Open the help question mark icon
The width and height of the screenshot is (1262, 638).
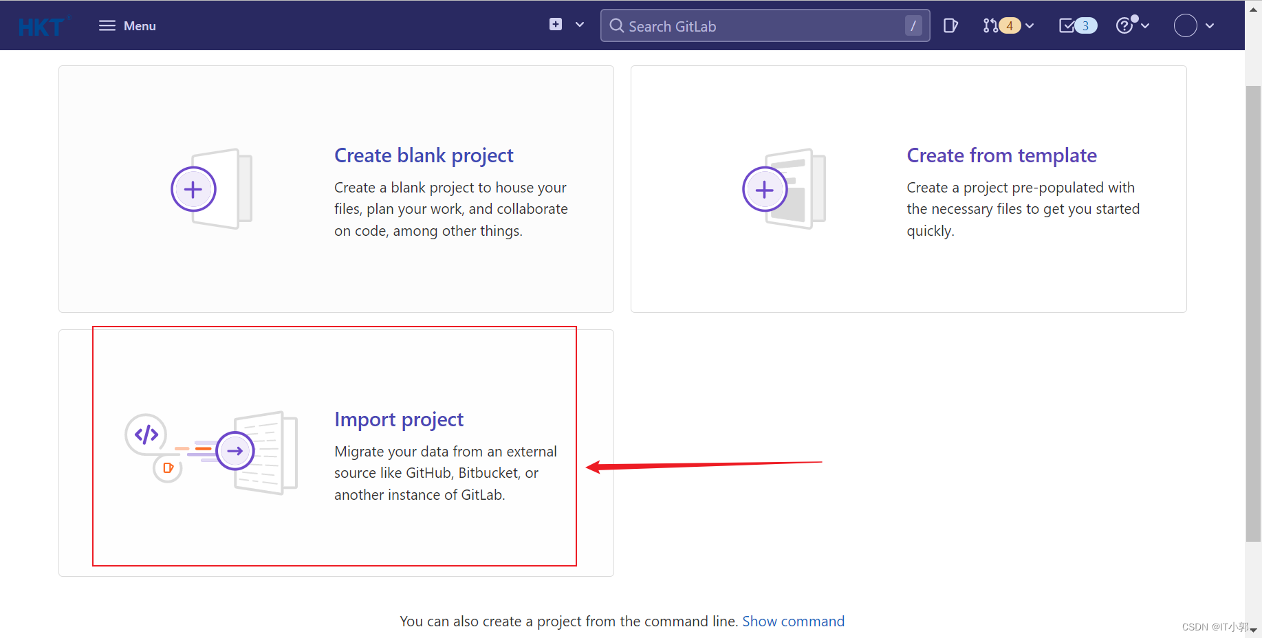point(1125,25)
